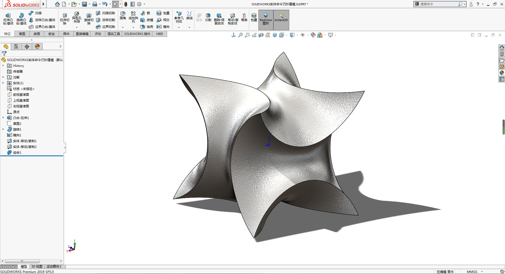The height and width of the screenshot is (274, 505).
Task: Select the Shell (抽壳) tool
Action: (x=147, y=27)
